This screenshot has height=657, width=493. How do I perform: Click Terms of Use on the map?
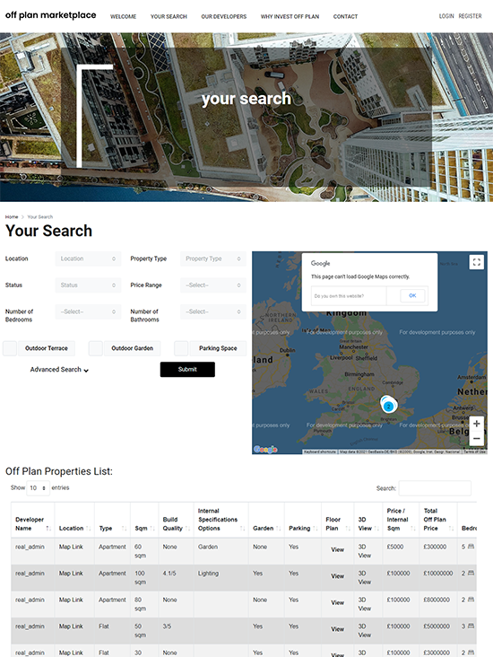pyautogui.click(x=475, y=451)
